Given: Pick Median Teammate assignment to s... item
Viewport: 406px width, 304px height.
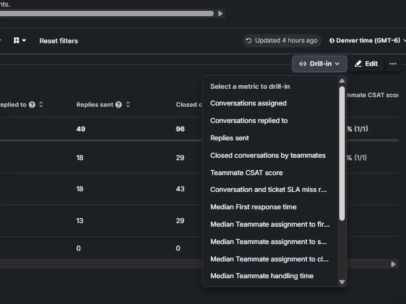Looking at the screenshot, I should pos(268,242).
